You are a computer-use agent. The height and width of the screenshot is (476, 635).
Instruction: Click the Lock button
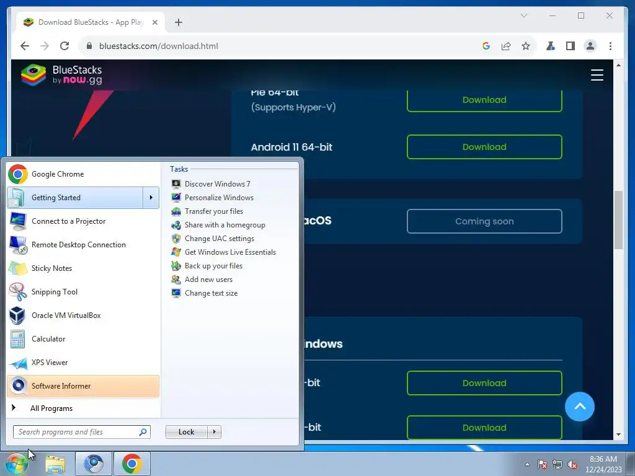tap(186, 432)
